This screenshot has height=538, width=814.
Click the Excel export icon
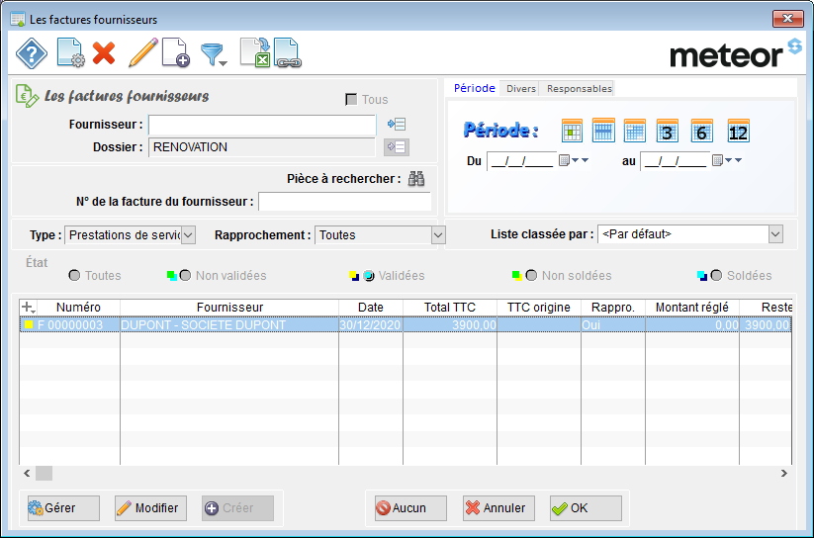[x=255, y=52]
